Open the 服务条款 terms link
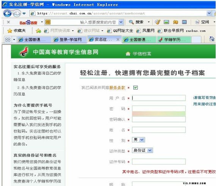Viewport: 216px width, 186px height. point(117,87)
